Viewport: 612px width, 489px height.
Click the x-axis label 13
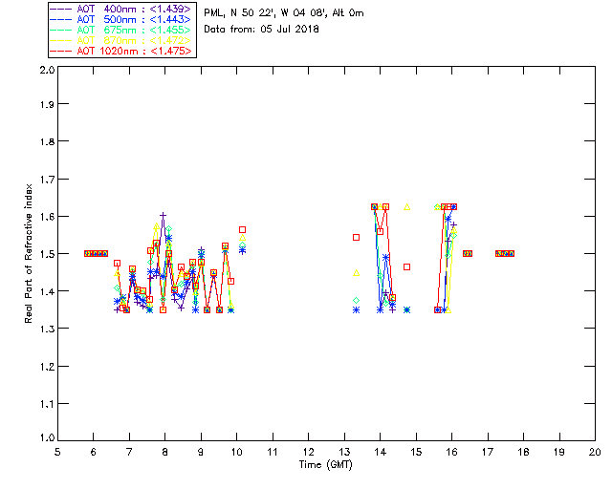coord(344,452)
